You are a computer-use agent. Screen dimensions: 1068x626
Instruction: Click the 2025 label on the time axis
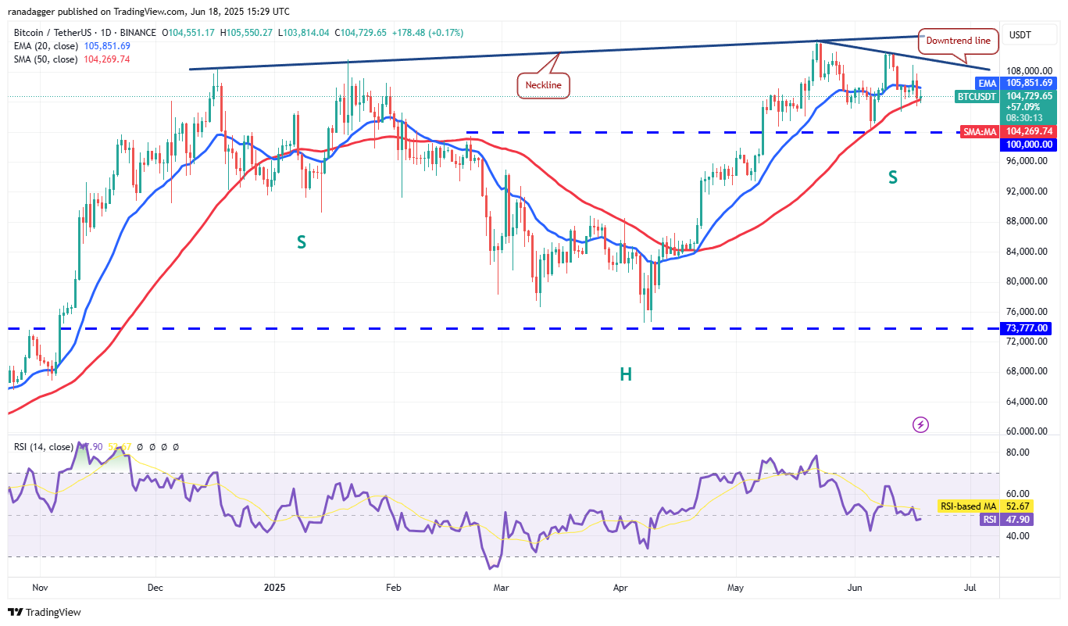tap(274, 587)
